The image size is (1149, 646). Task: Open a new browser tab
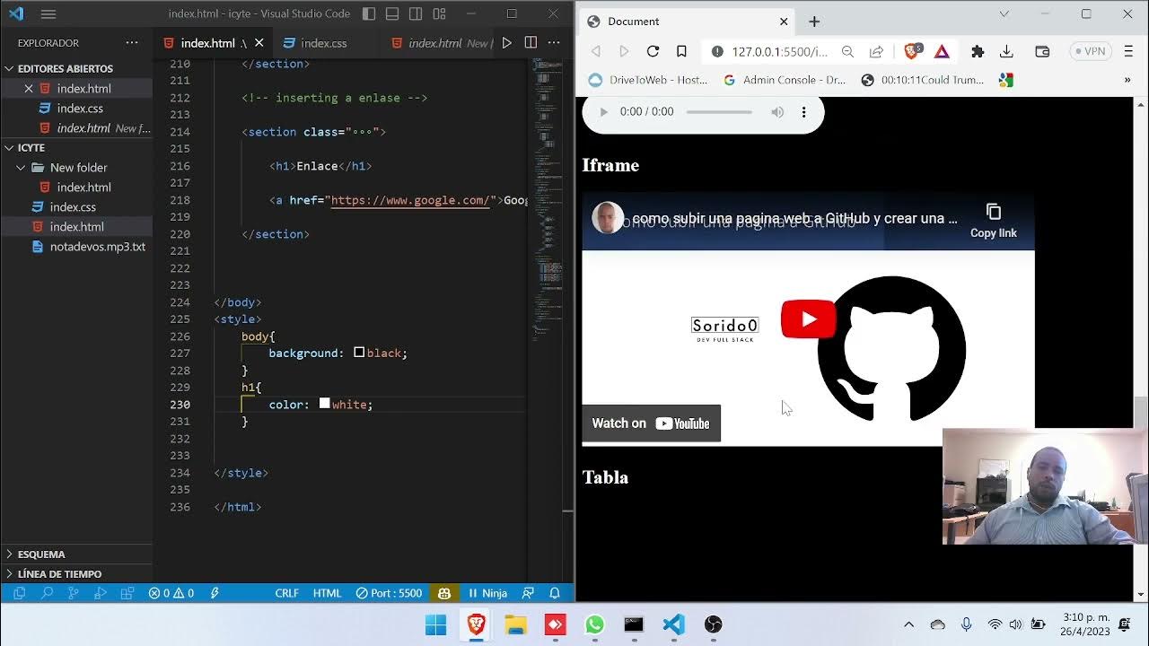click(814, 22)
